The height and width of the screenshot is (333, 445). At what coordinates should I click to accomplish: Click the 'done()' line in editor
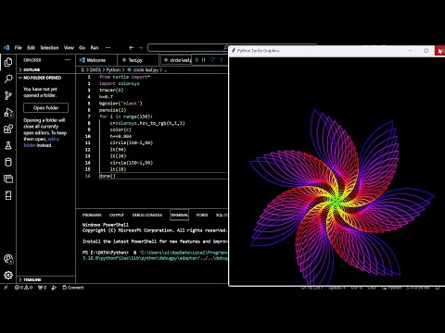[108, 176]
